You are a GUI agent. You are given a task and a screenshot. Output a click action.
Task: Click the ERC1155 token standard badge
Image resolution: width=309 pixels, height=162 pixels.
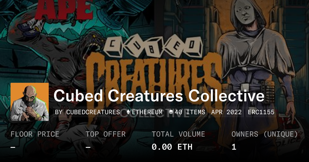pyautogui.click(x=261, y=112)
